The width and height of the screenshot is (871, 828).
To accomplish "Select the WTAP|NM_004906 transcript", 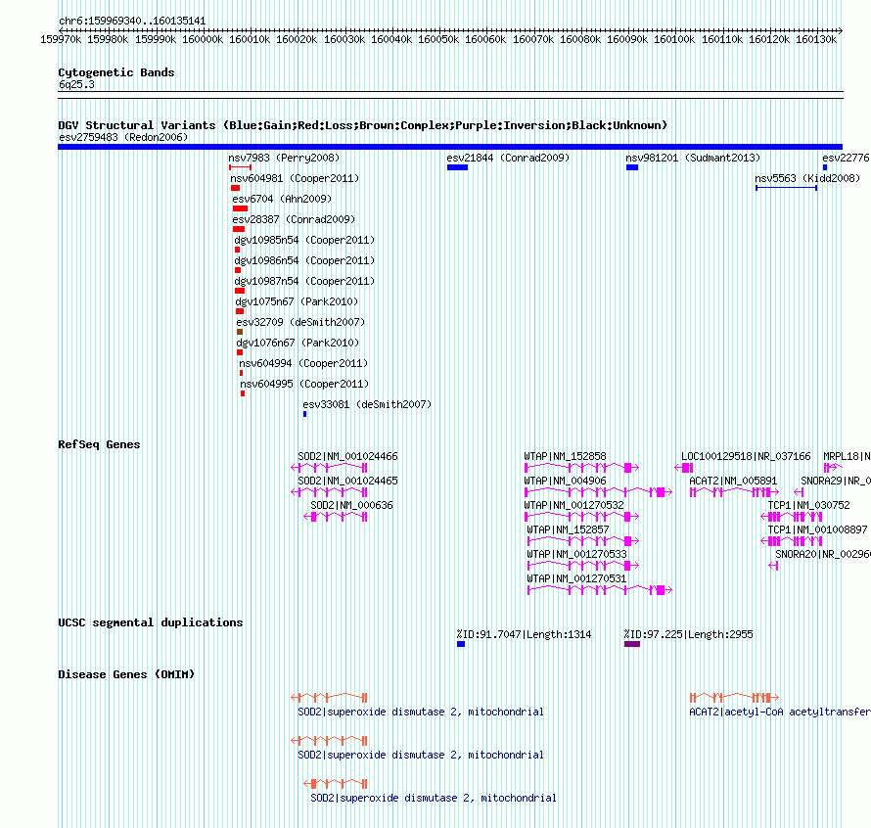I will (x=598, y=491).
